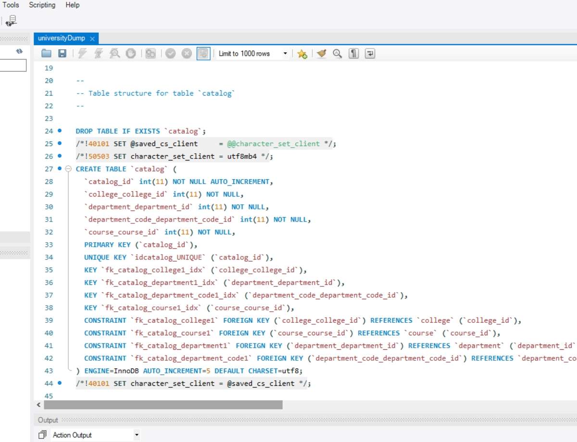Click the statement marker dot on line 26
Image resolution: width=577 pixels, height=442 pixels.
pos(60,156)
